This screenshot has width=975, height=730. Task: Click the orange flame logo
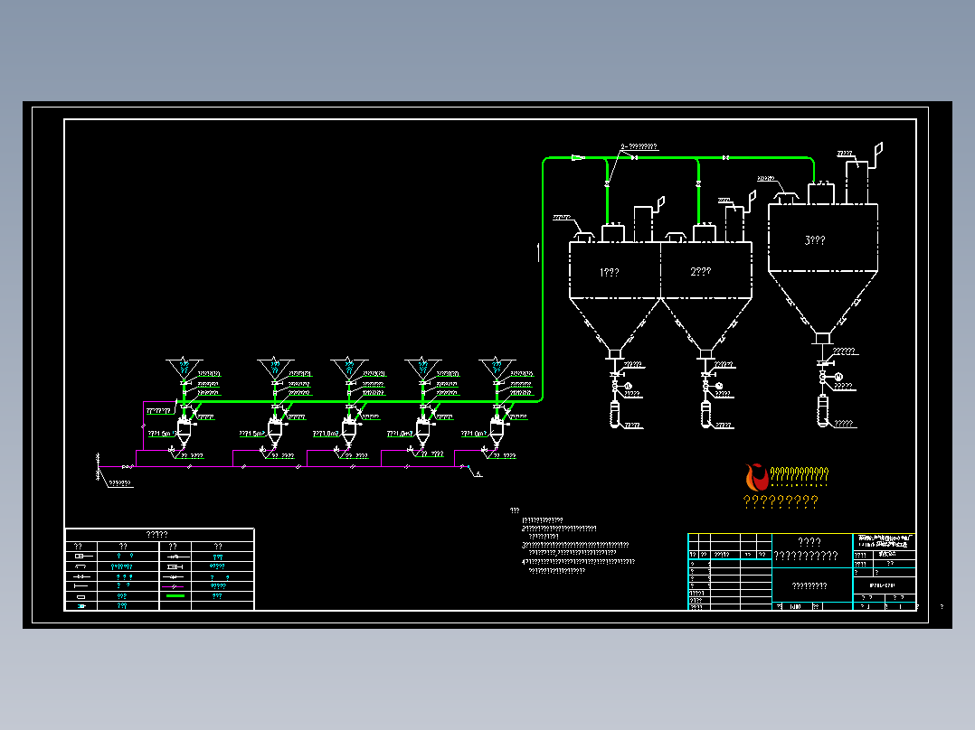(x=757, y=476)
